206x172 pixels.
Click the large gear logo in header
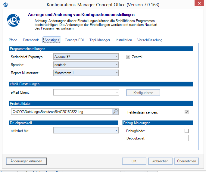(x=13, y=20)
